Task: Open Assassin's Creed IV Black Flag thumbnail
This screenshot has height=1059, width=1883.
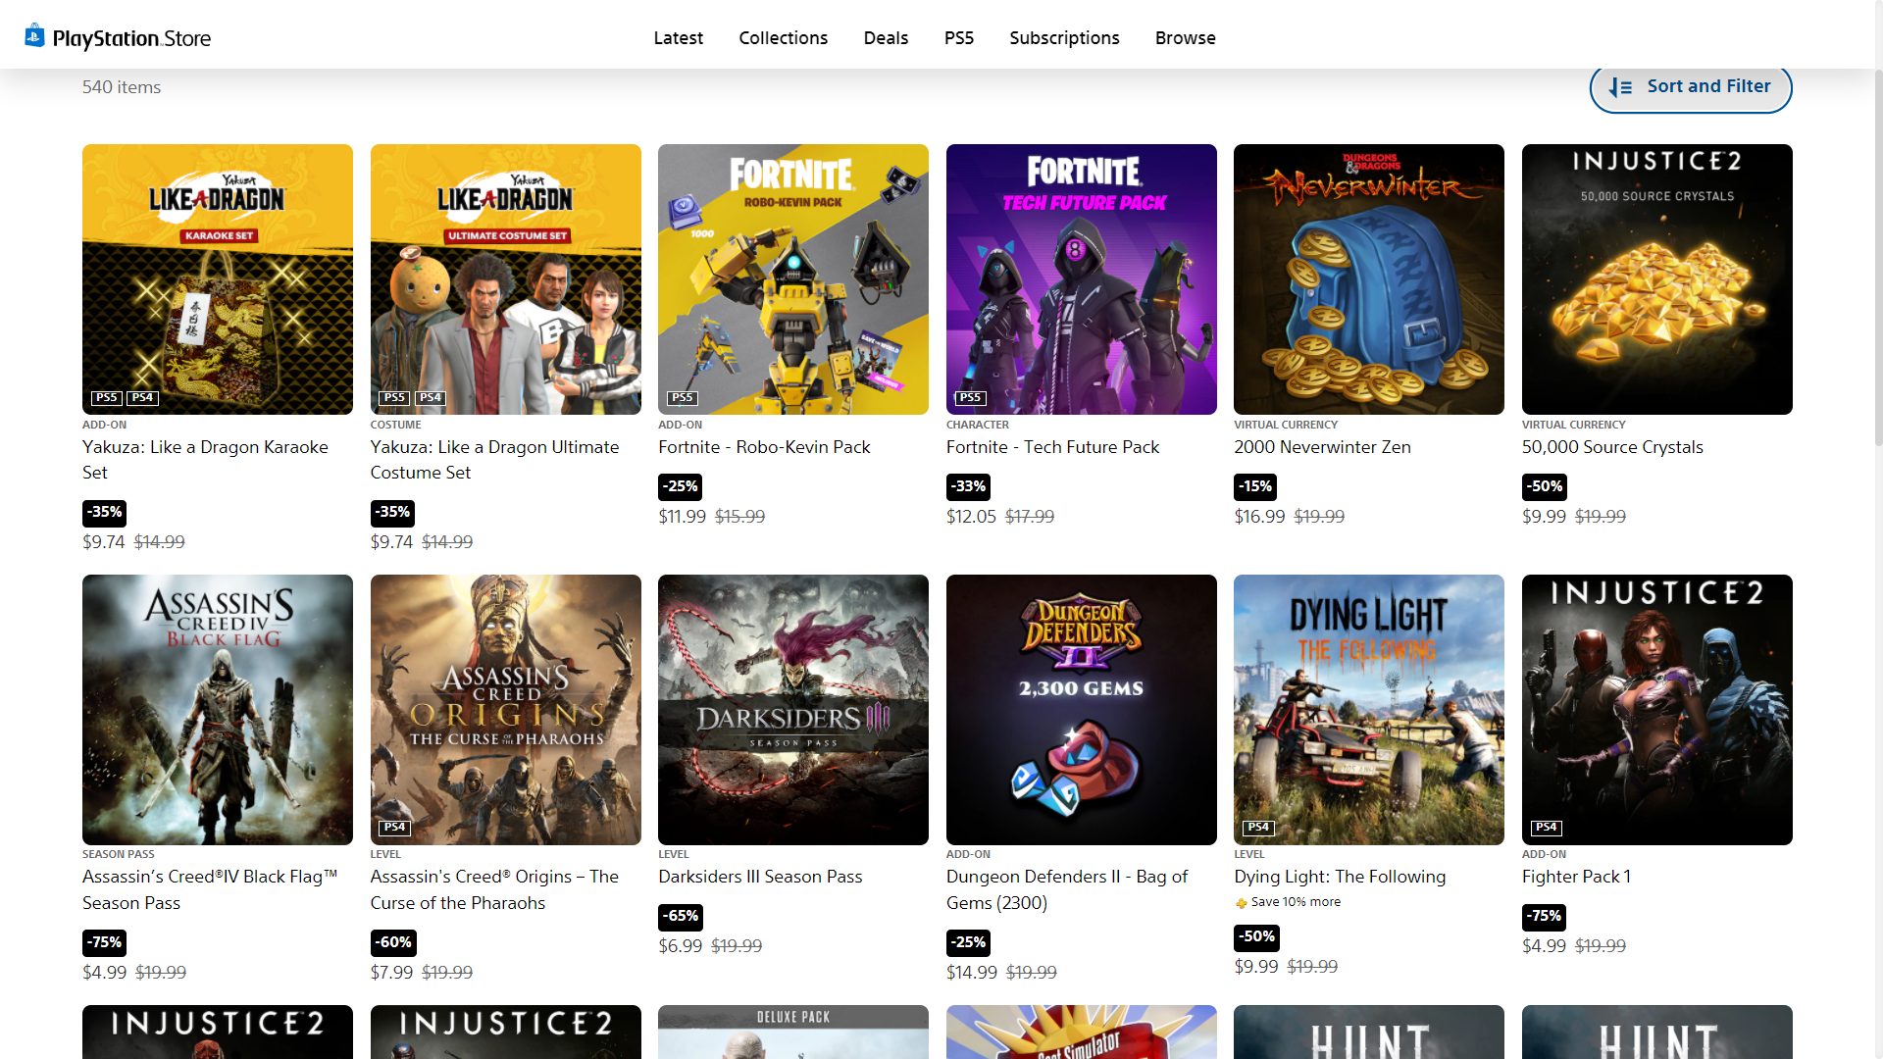Action: 217,710
